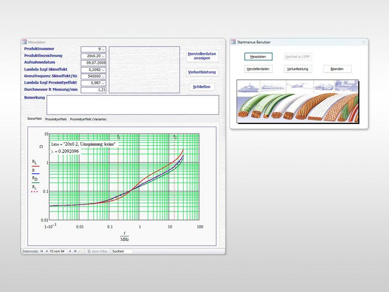
Task: Open Verlustleistung from the Startmenue Benutzer
Action: point(298,68)
